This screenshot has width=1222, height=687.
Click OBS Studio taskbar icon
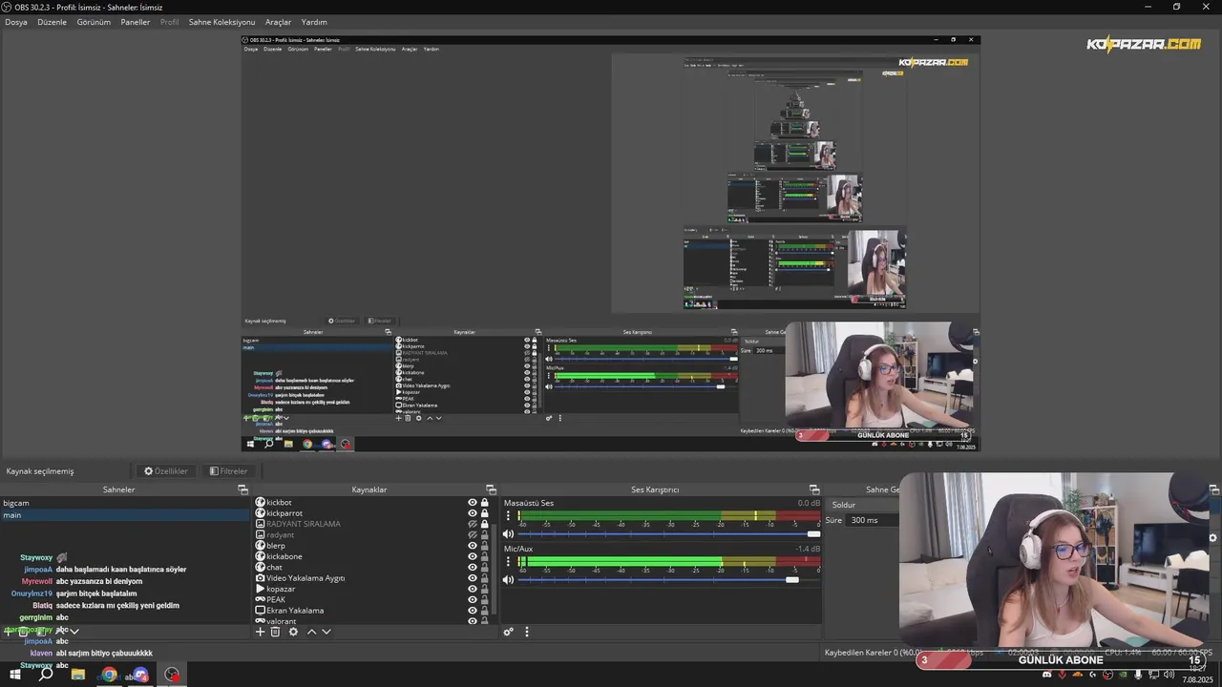point(172,675)
